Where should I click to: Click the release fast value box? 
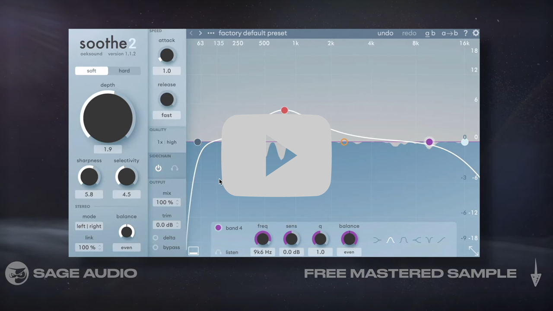167,115
